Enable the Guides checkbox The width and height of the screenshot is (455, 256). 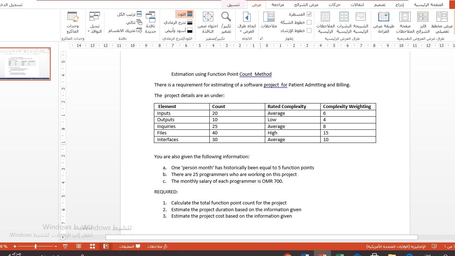coord(309,30)
